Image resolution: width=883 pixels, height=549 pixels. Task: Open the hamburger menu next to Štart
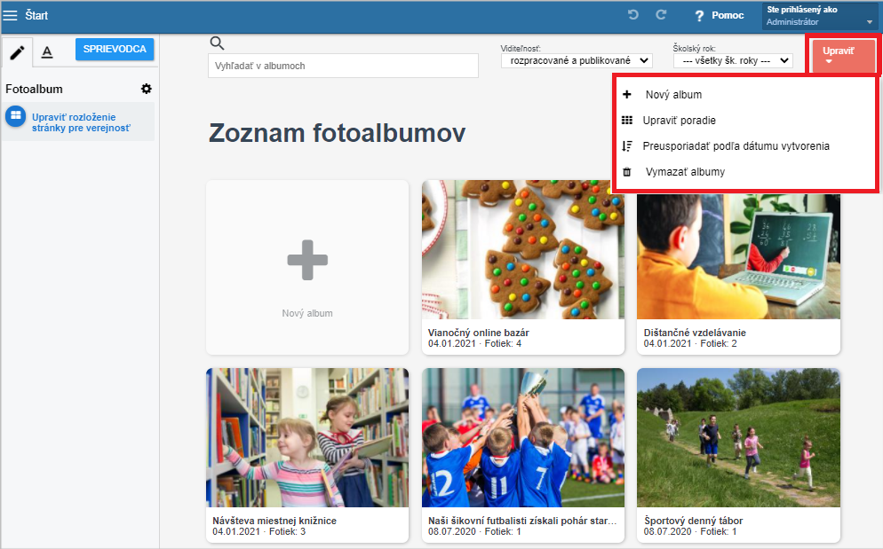click(x=10, y=15)
